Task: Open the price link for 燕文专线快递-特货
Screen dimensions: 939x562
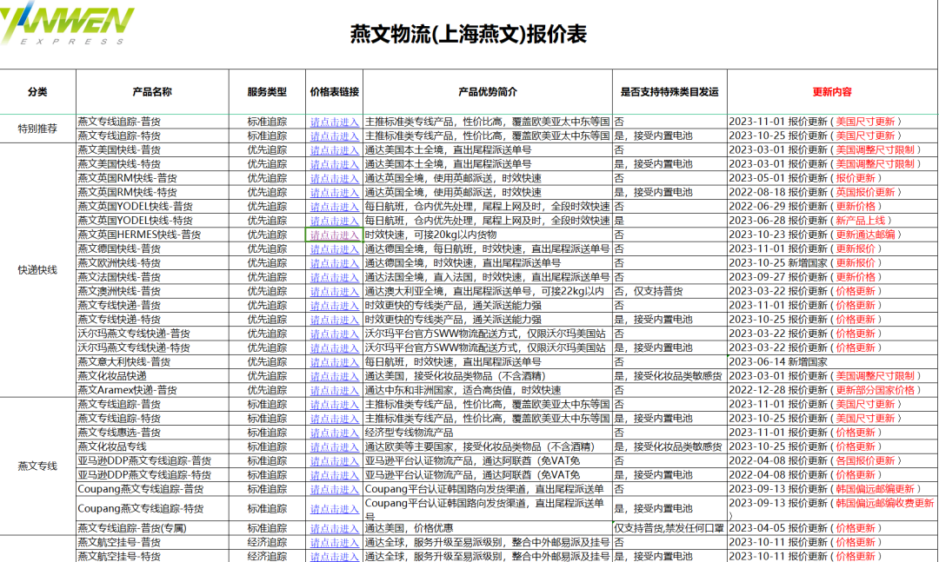Action: [x=334, y=320]
